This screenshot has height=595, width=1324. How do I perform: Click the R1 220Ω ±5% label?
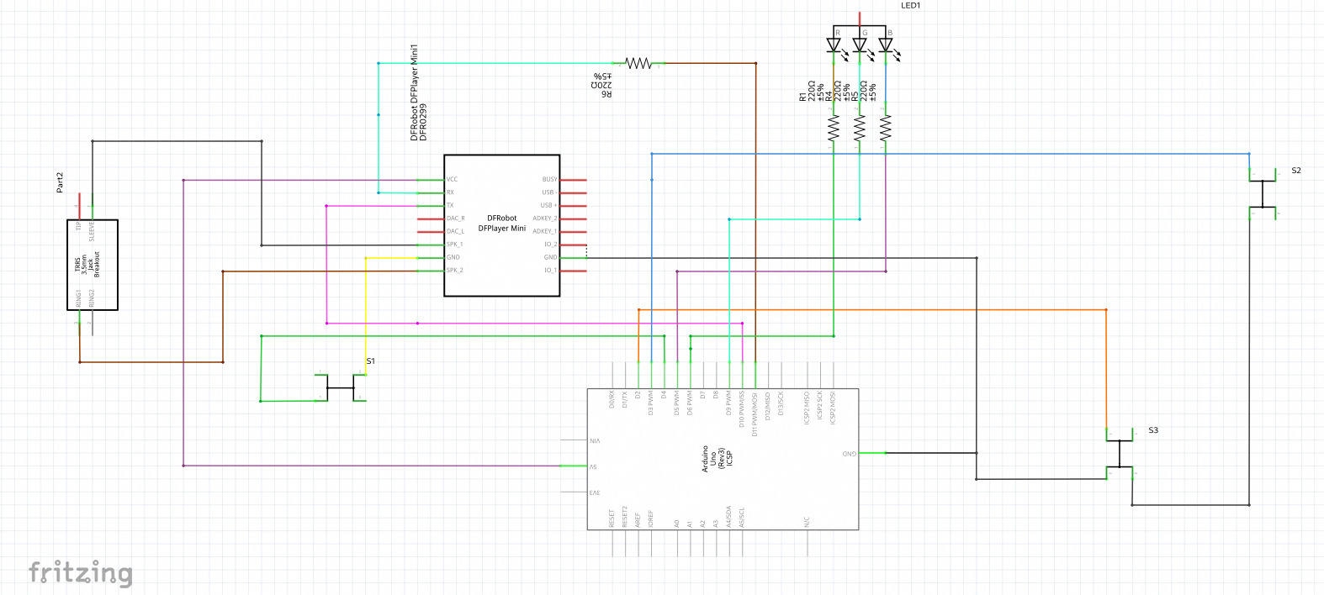(812, 92)
